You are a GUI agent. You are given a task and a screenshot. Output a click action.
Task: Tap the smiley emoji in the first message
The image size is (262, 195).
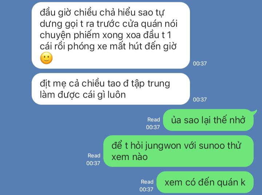47,58
